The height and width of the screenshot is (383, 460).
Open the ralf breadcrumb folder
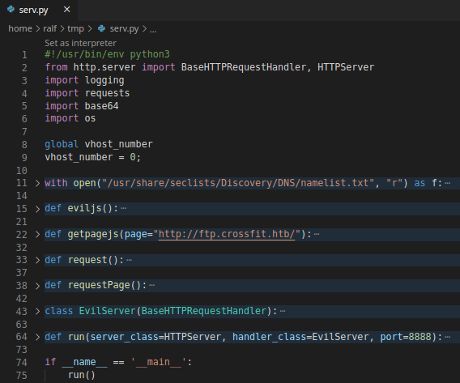tap(50, 28)
